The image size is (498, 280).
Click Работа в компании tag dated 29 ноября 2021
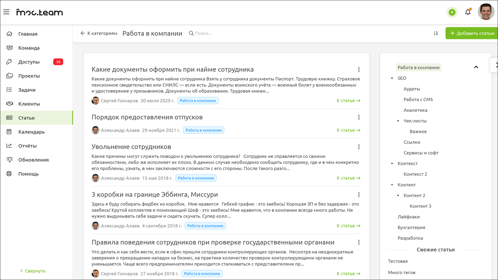tap(204, 130)
